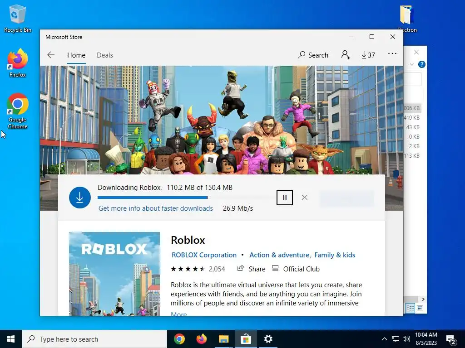This screenshot has height=348, width=465.
Task: Select the Google Chrome desktop shortcut
Action: point(18,111)
